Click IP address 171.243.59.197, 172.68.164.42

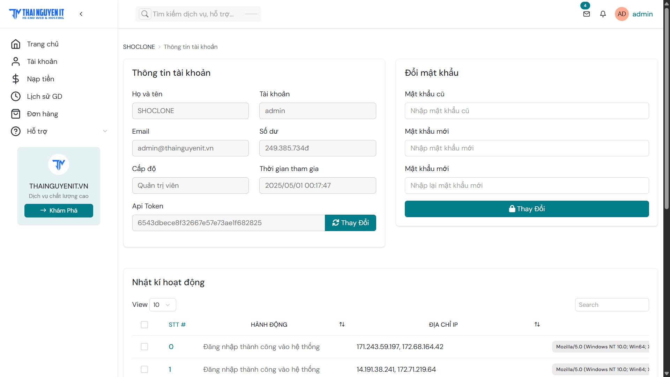(x=400, y=347)
